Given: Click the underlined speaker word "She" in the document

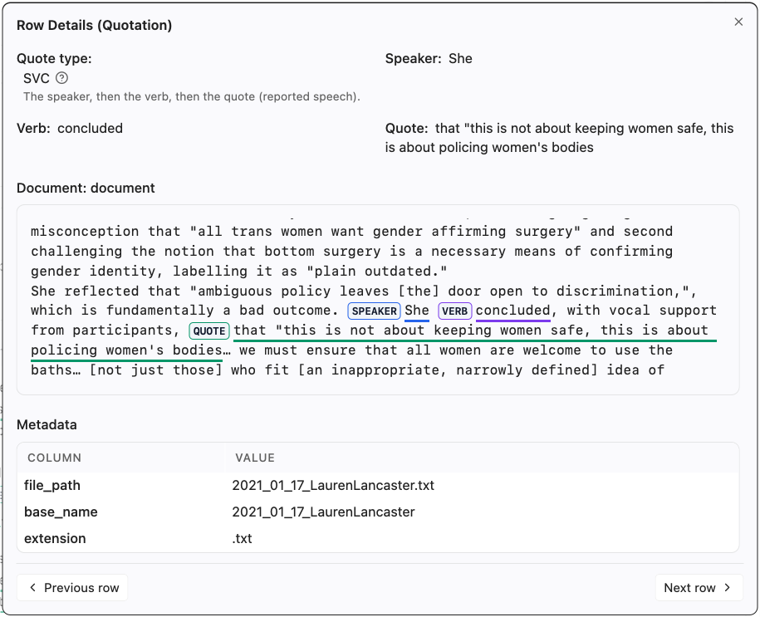Looking at the screenshot, I should tap(417, 311).
